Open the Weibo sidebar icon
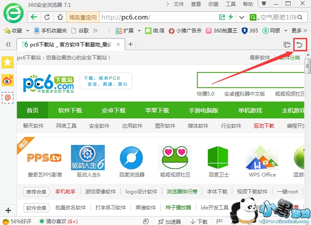311x225 pixels. (8, 80)
